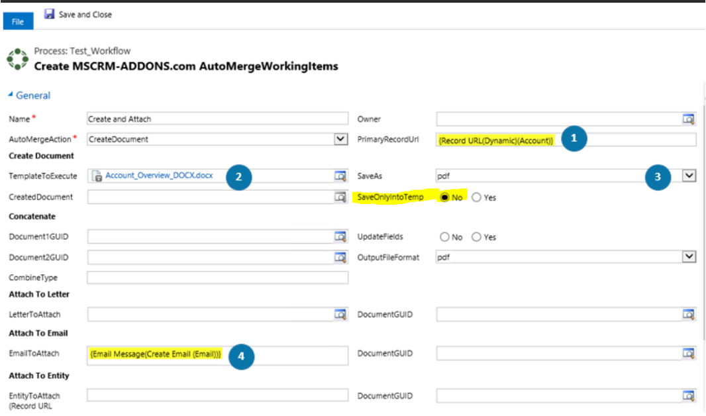Click the Document1GUID lookup icon

340,236
